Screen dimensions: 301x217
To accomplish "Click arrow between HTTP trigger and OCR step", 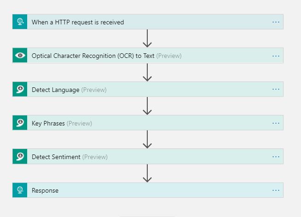I will (147, 39).
